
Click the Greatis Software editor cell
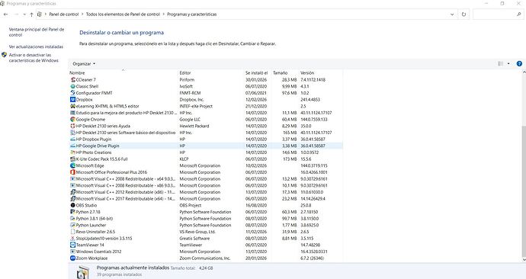pos(194,239)
